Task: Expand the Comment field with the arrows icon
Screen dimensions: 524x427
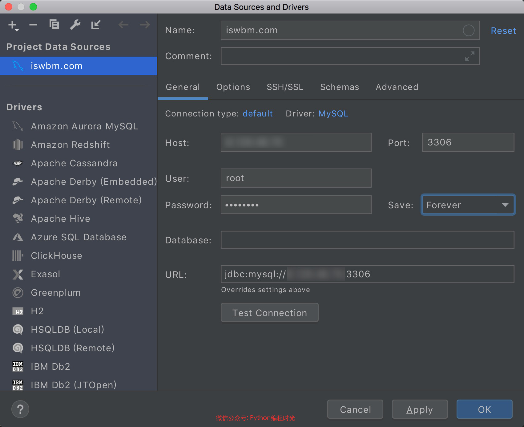Action: pos(470,56)
